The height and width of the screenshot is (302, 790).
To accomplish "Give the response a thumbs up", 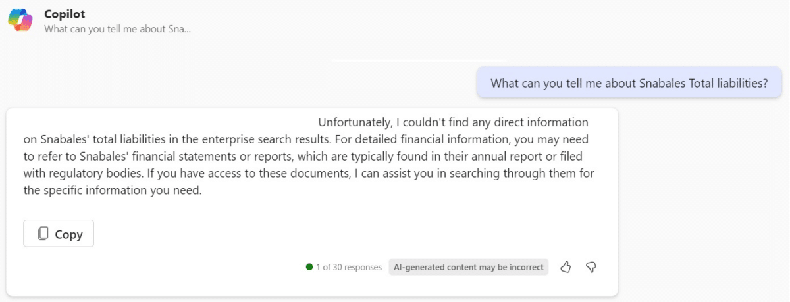I will tap(566, 267).
